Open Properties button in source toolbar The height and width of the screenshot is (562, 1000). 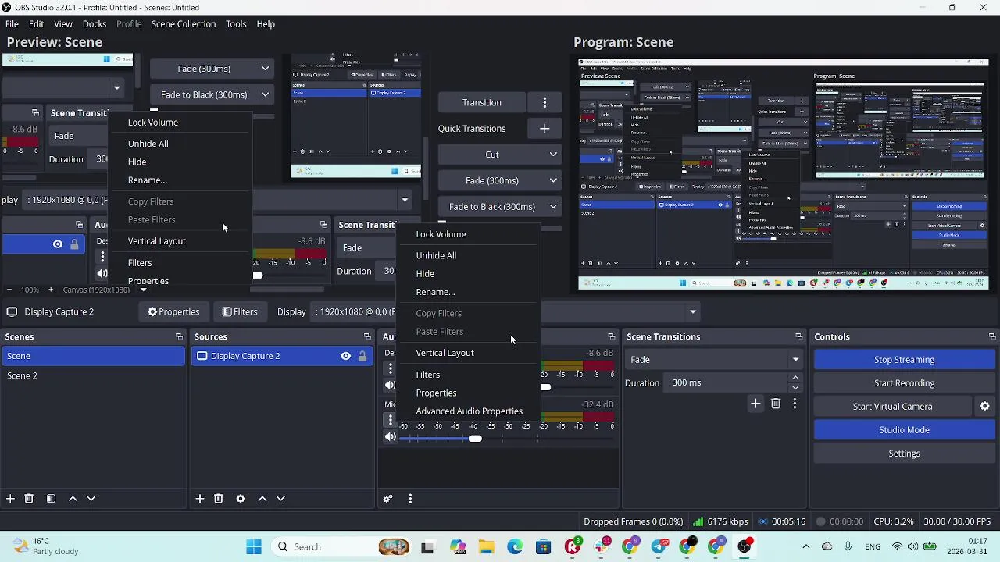click(x=173, y=311)
